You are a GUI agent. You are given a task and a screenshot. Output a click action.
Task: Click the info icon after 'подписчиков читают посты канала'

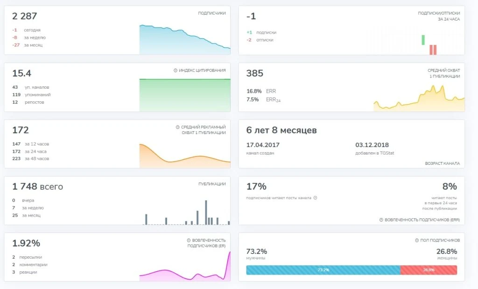click(315, 198)
